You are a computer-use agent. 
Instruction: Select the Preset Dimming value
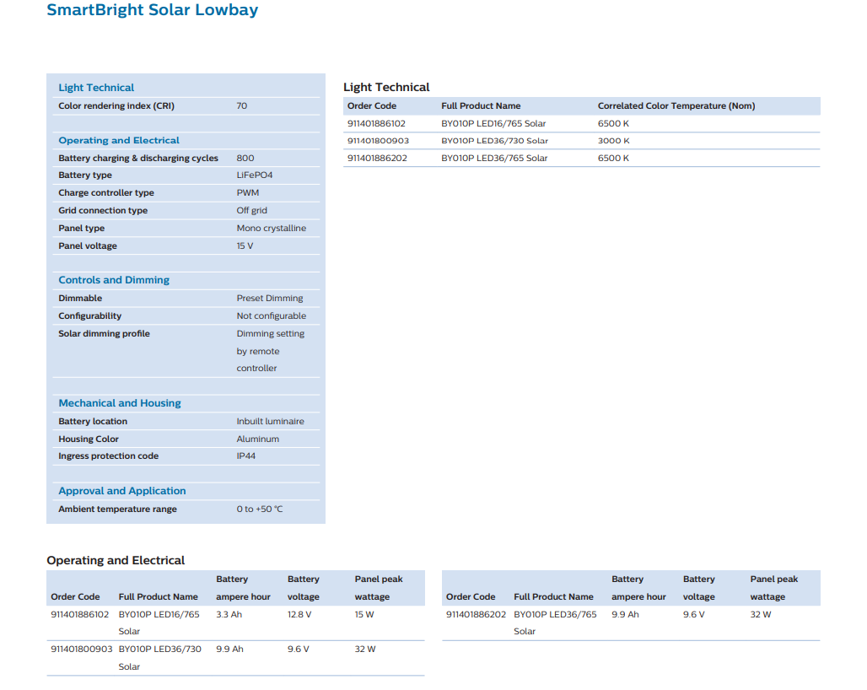pos(269,299)
